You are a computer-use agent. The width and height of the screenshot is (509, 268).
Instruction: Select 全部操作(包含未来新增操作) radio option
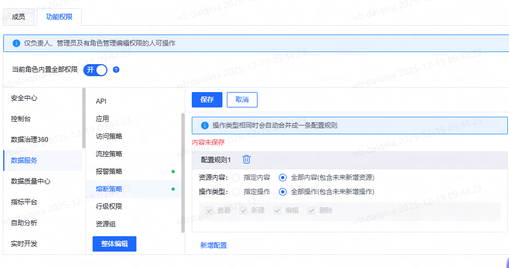pos(282,192)
